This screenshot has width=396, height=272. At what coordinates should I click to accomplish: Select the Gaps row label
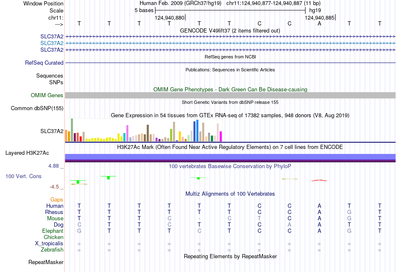tap(57, 200)
